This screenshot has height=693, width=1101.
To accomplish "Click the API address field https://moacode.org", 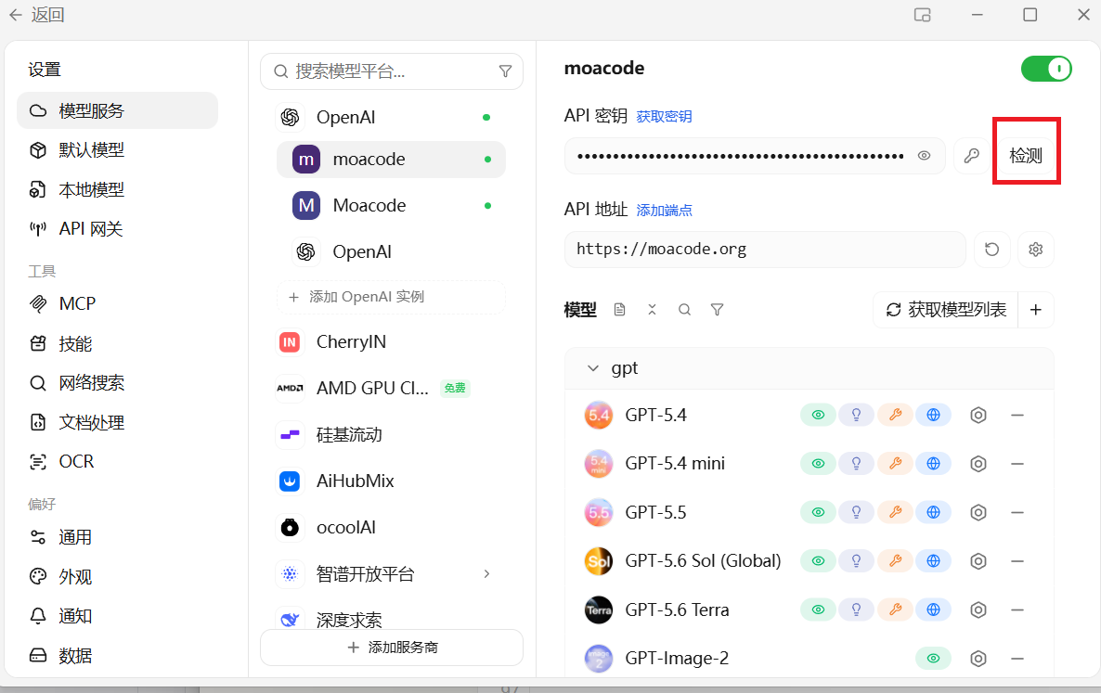I will tap(765, 249).
